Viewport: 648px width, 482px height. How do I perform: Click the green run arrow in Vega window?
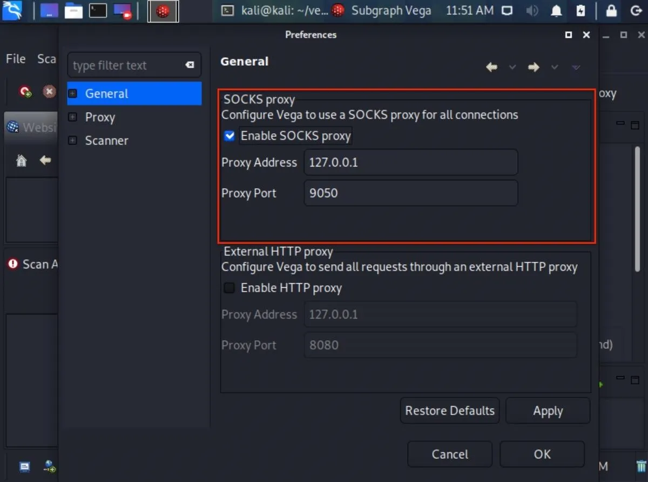click(601, 384)
